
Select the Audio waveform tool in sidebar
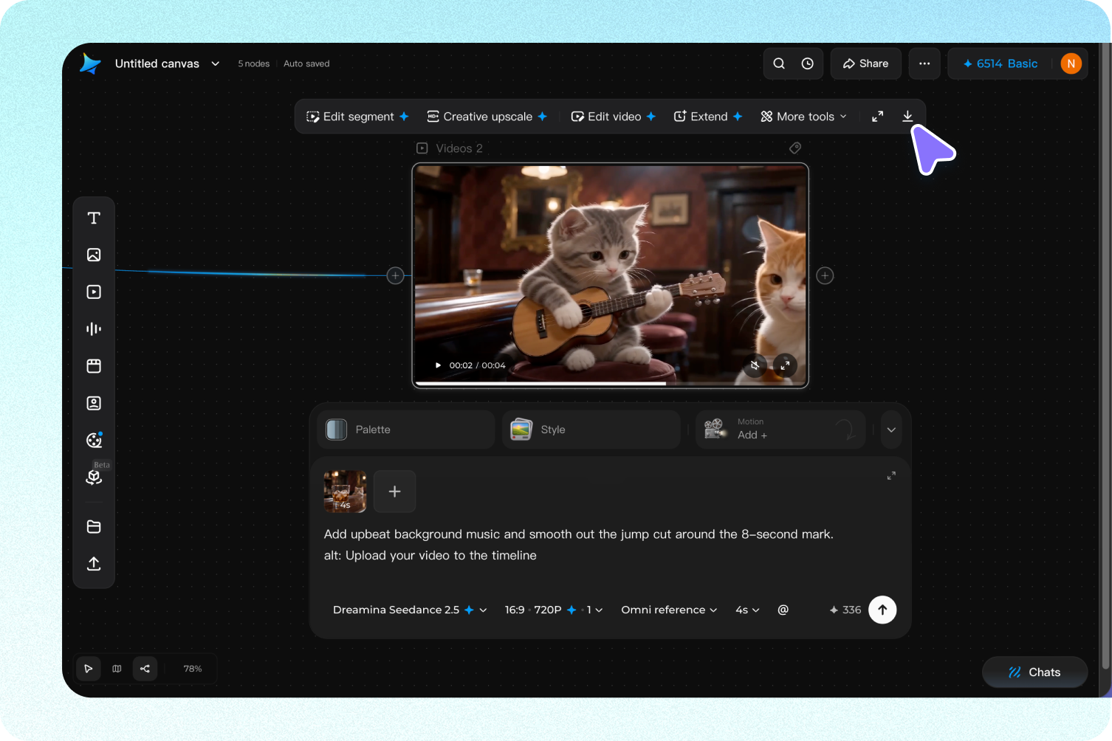94,329
